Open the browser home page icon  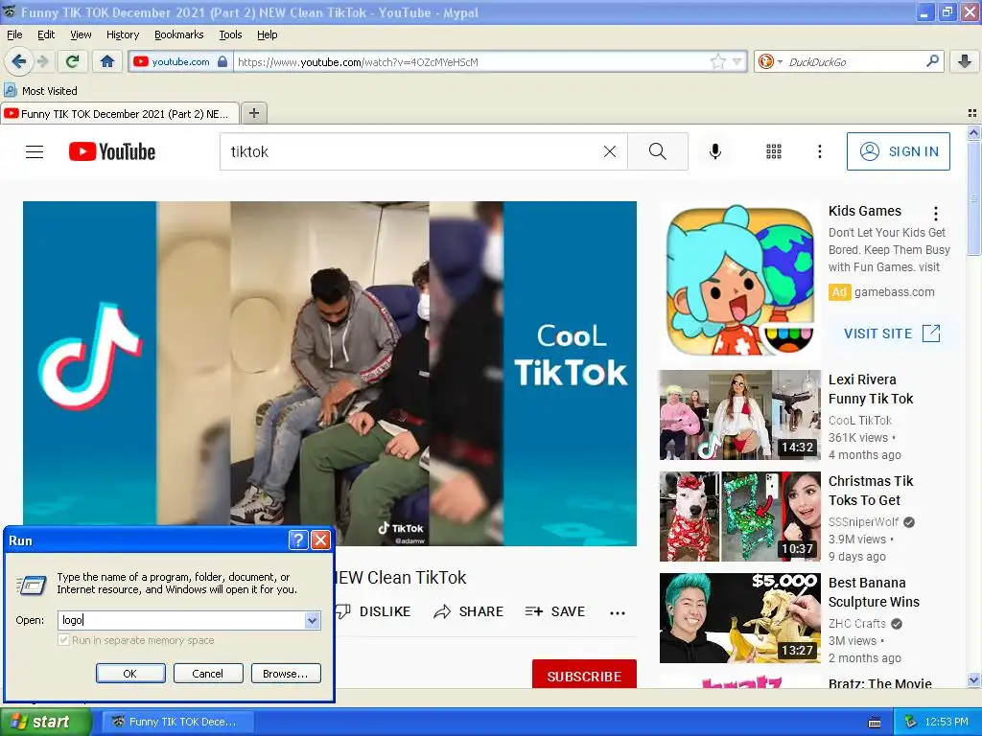pos(107,61)
